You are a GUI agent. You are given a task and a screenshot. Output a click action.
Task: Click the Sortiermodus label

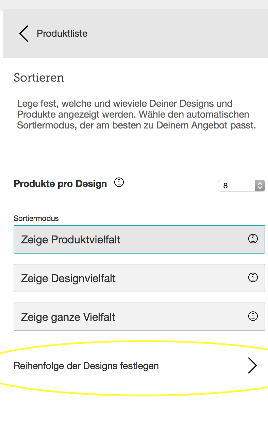[x=36, y=218]
